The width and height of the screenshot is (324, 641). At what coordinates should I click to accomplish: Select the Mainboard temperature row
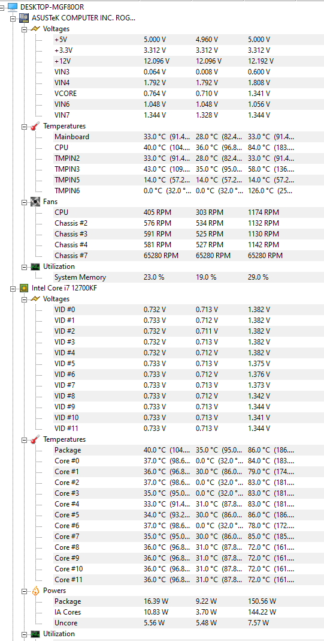[x=188, y=137]
